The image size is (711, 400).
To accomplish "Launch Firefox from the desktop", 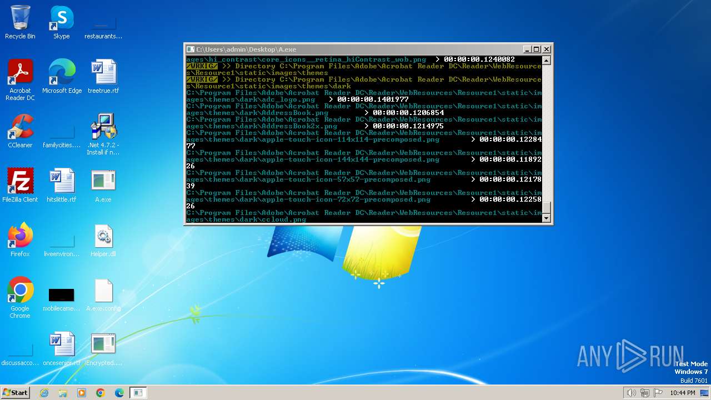I will click(x=20, y=240).
